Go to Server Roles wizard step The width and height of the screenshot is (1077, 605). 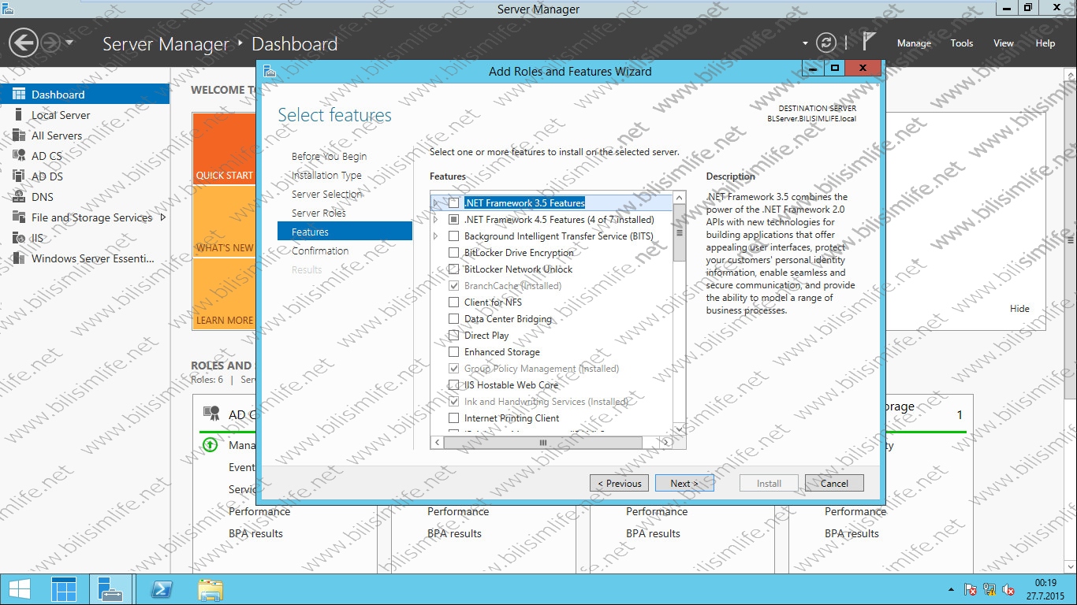[x=319, y=213]
